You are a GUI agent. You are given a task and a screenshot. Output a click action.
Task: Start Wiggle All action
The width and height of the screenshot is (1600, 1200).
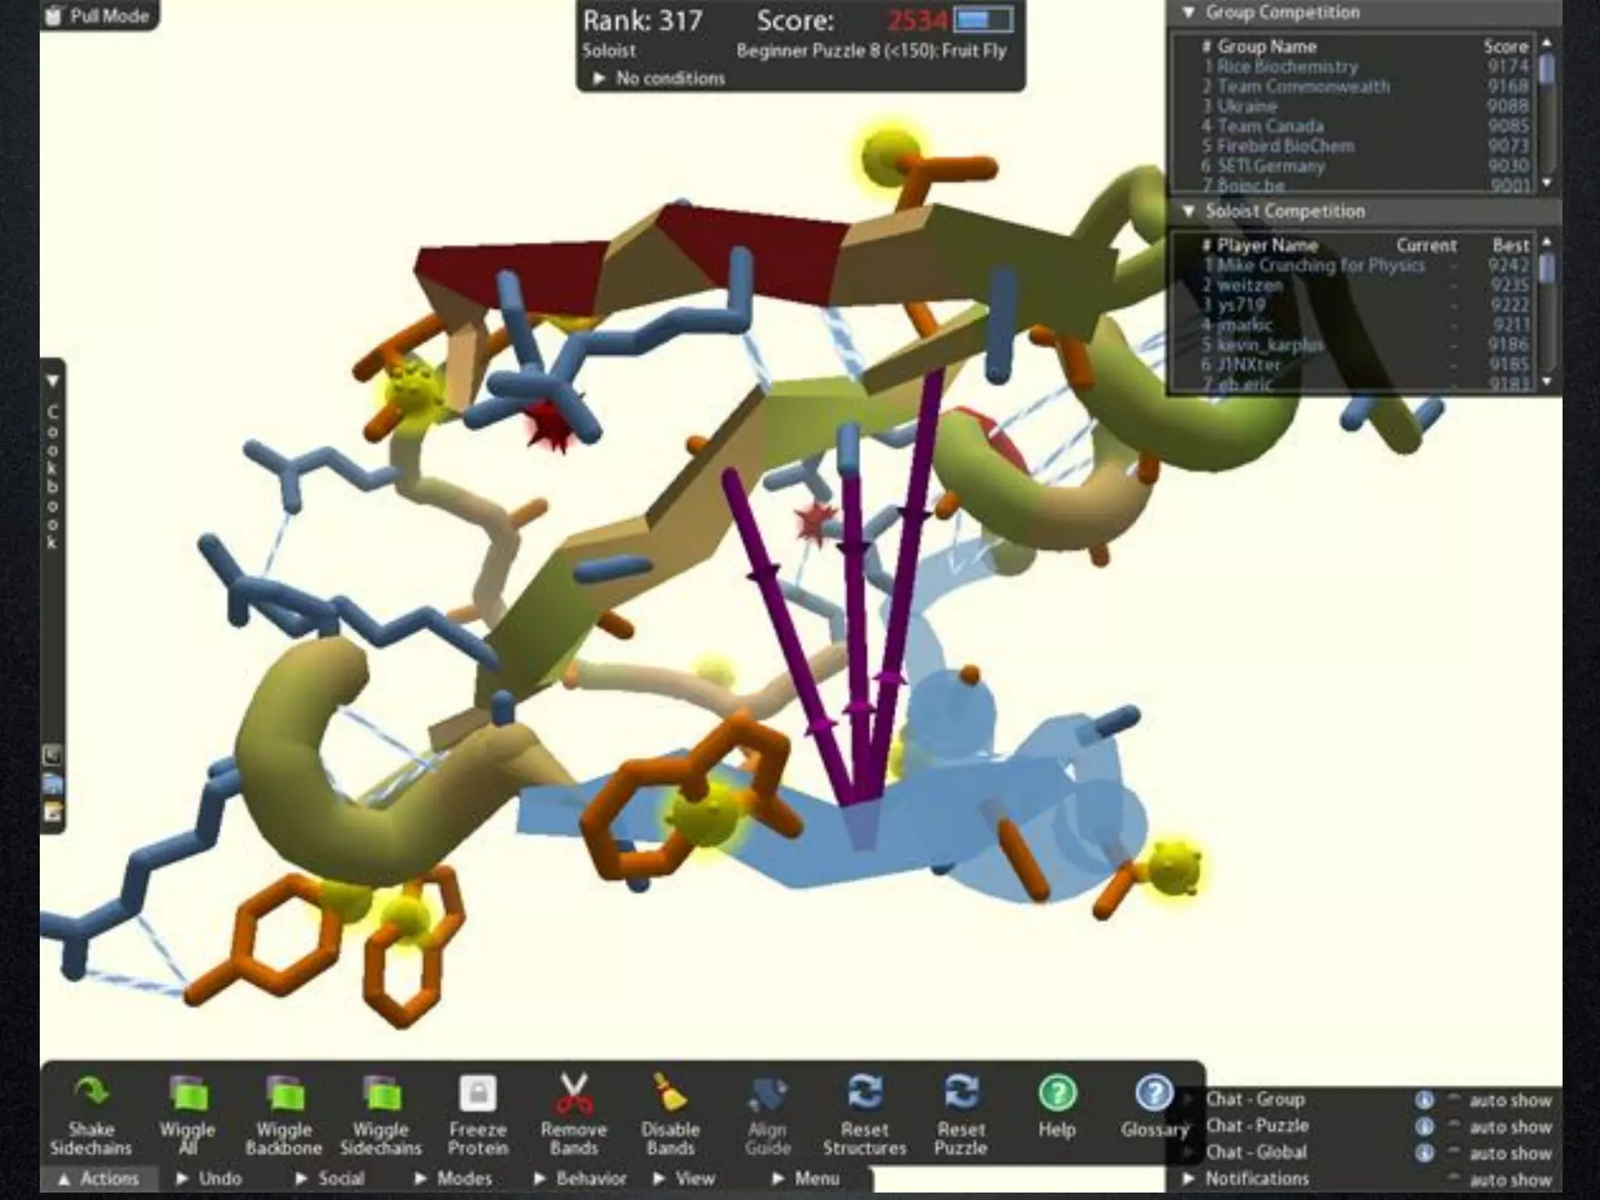[x=187, y=1093]
